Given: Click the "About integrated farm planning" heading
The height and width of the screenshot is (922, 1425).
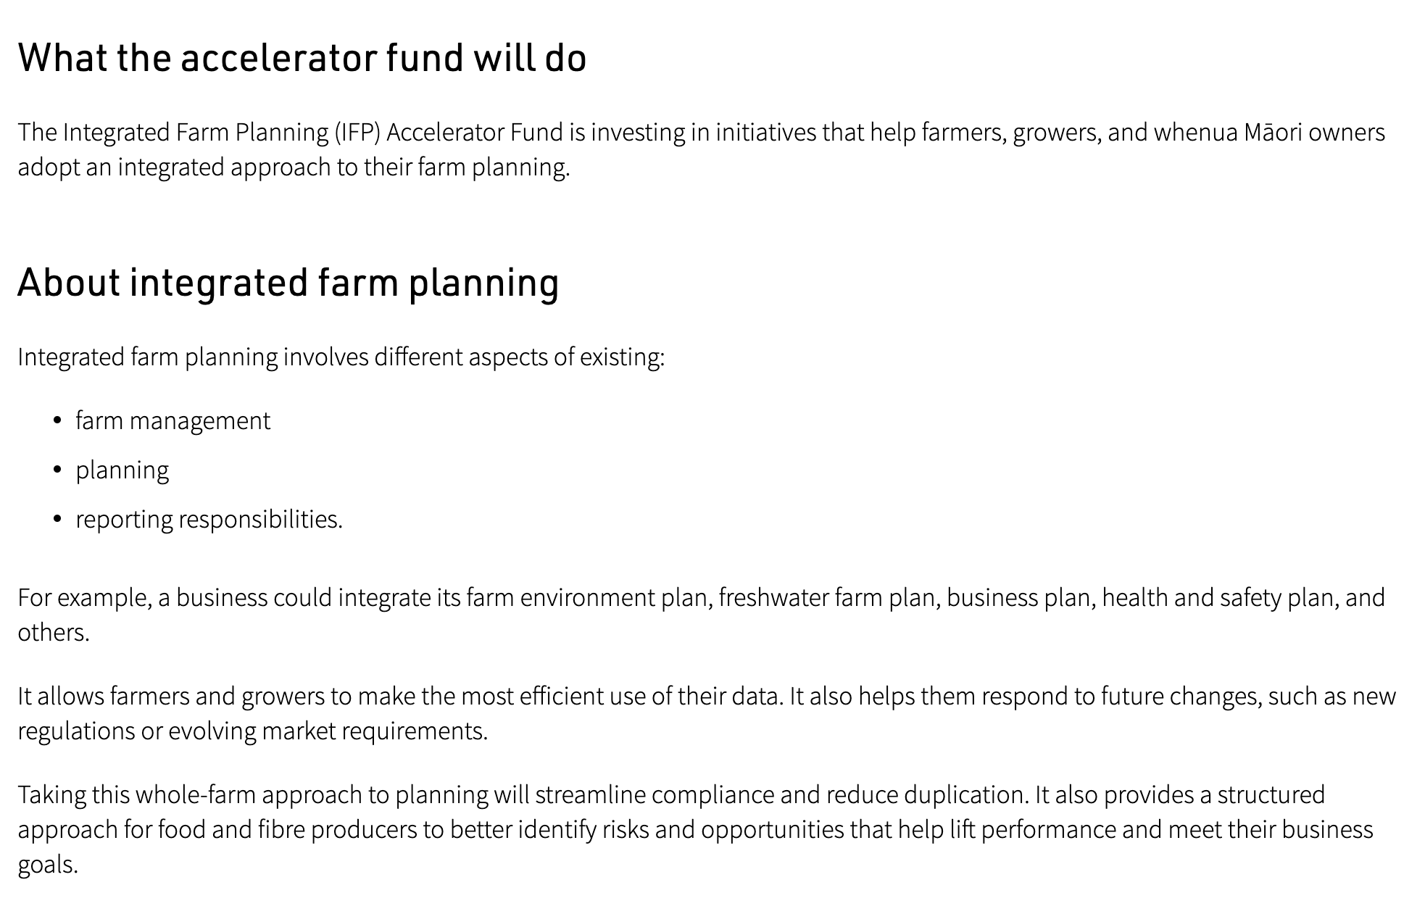Looking at the screenshot, I should tap(288, 283).
